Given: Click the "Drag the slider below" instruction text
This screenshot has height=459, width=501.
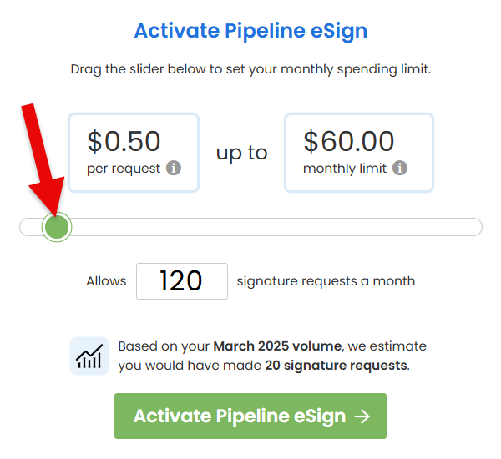Looking at the screenshot, I should click(250, 69).
